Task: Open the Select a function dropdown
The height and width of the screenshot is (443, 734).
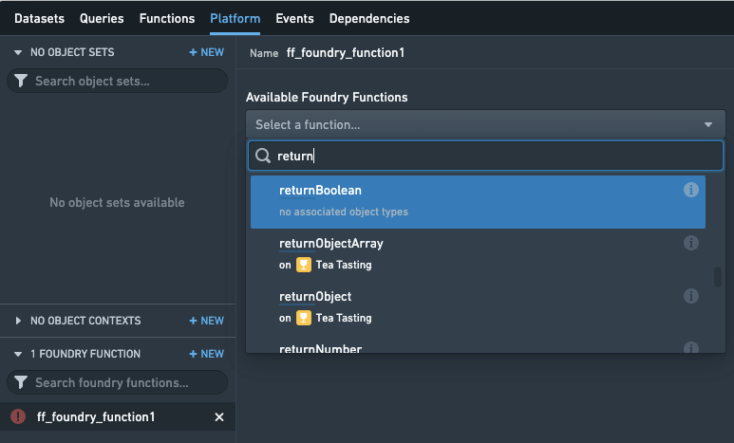Action: (x=485, y=124)
